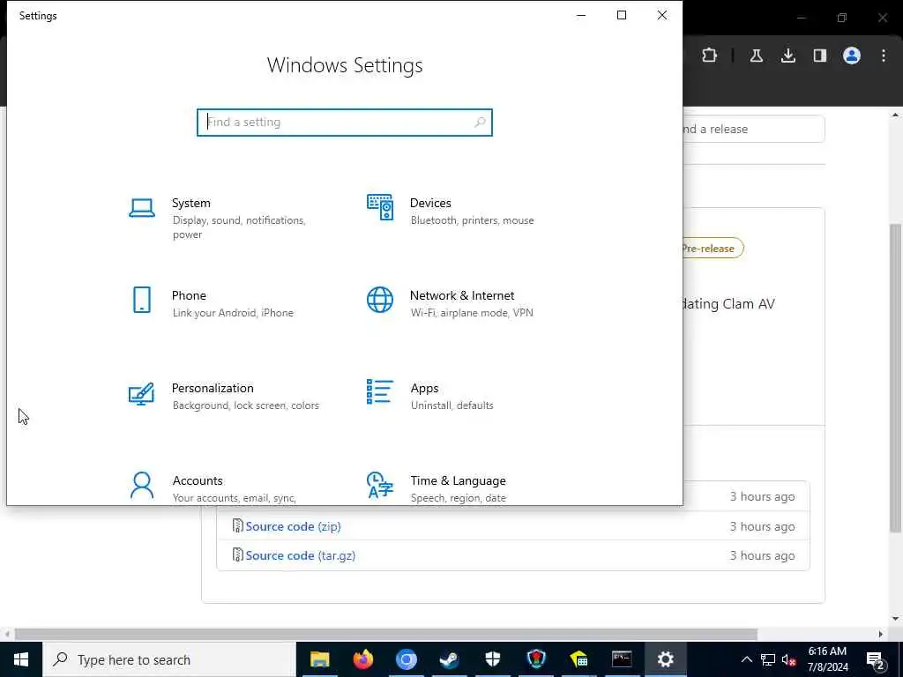Switch to Chromium browser in taskbar
The image size is (903, 677).
(406, 659)
